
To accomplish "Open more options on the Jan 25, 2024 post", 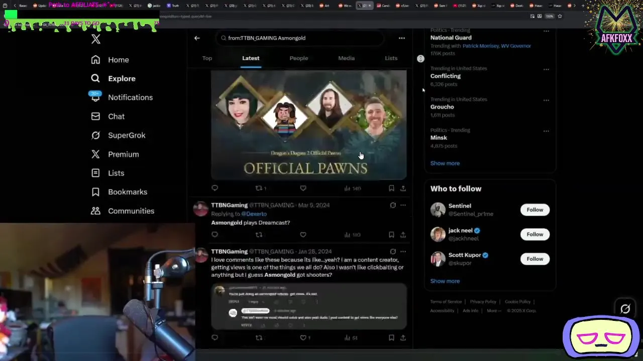I will pyautogui.click(x=403, y=252).
